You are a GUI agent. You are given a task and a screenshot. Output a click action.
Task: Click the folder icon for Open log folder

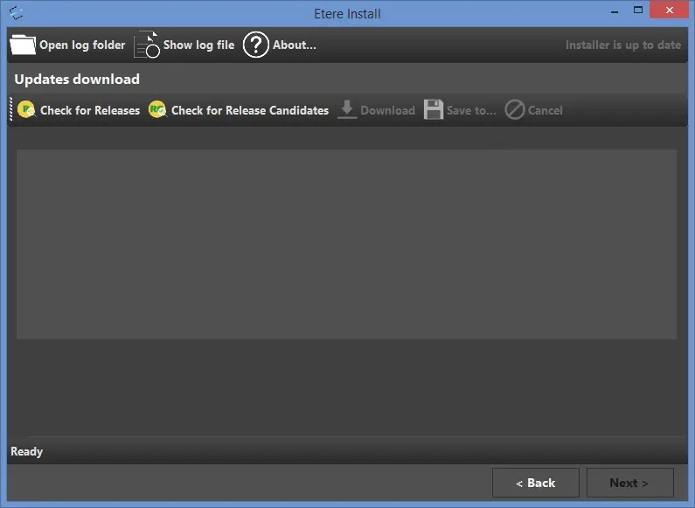[23, 45]
